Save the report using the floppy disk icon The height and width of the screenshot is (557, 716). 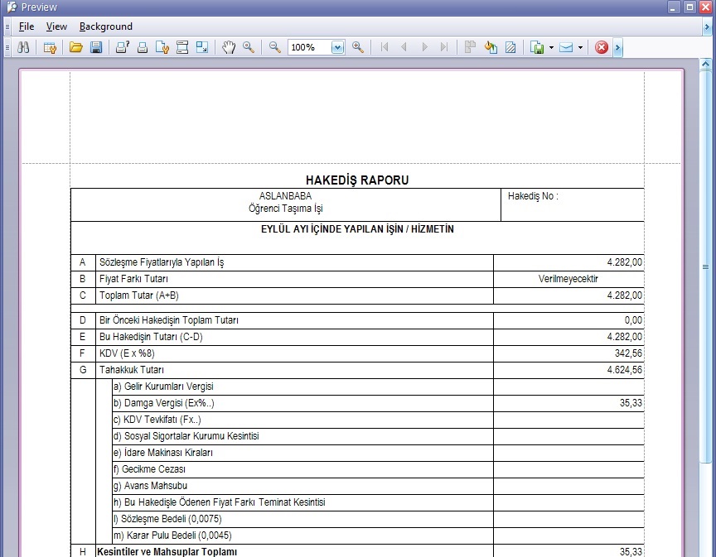coord(95,47)
